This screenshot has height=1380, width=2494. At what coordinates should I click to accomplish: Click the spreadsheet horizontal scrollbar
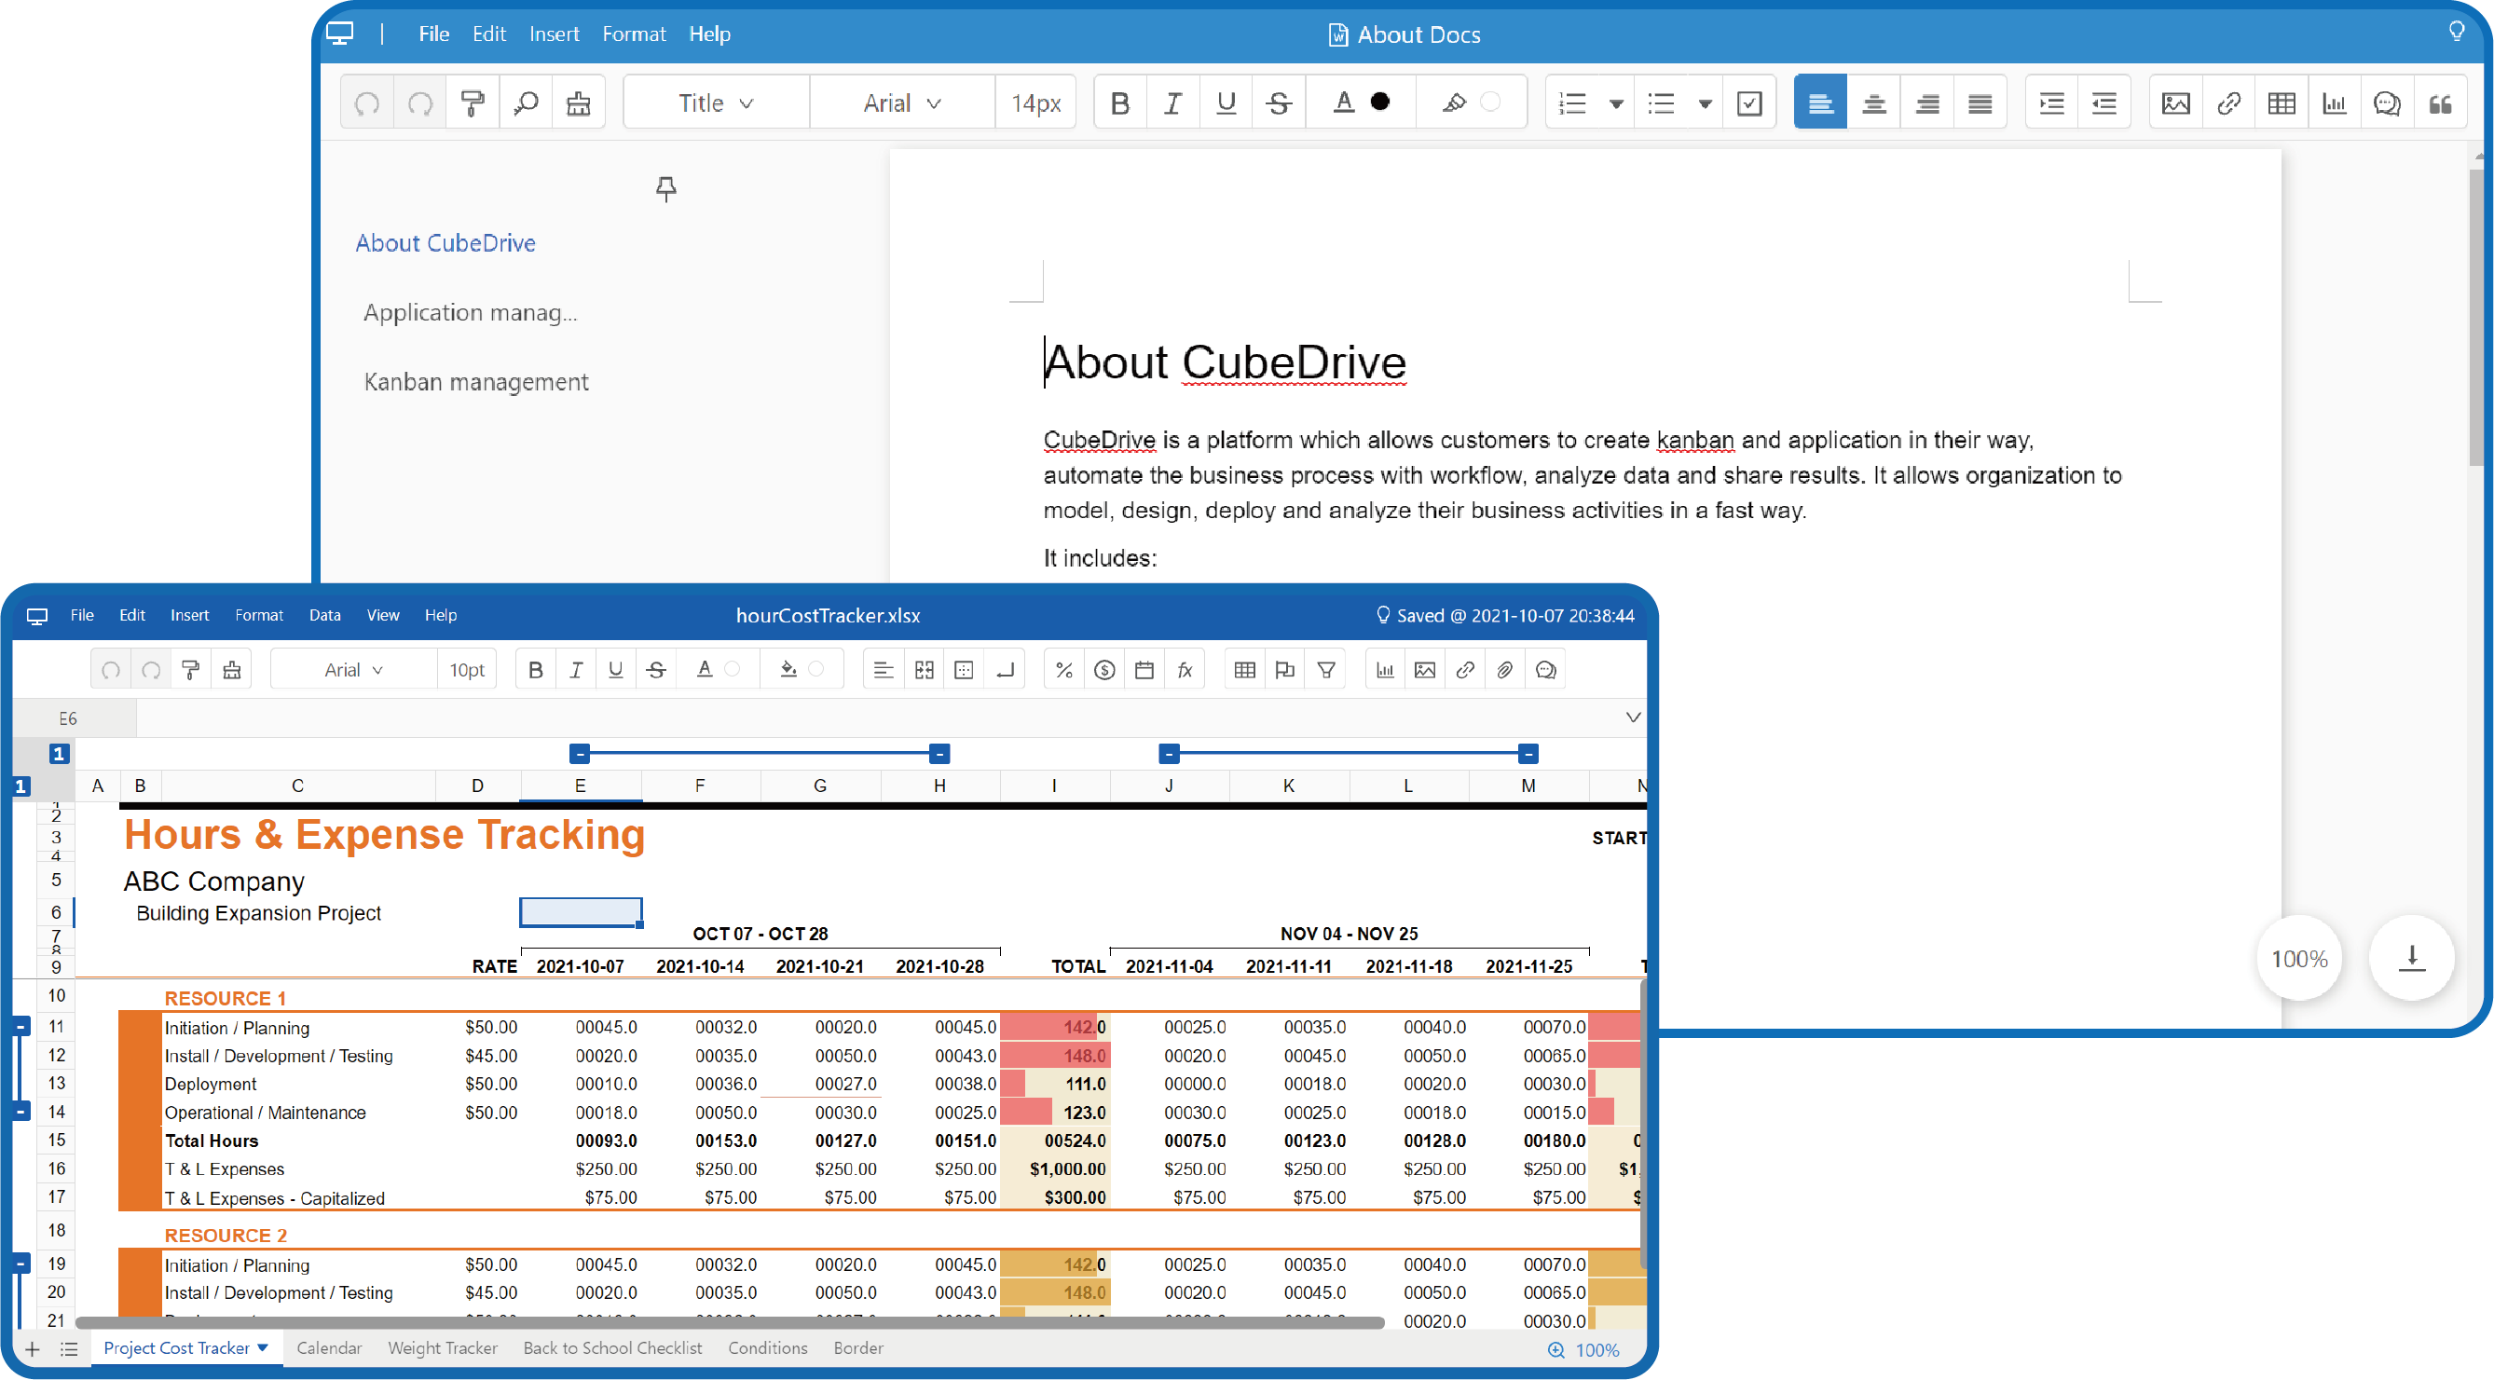[730, 1322]
